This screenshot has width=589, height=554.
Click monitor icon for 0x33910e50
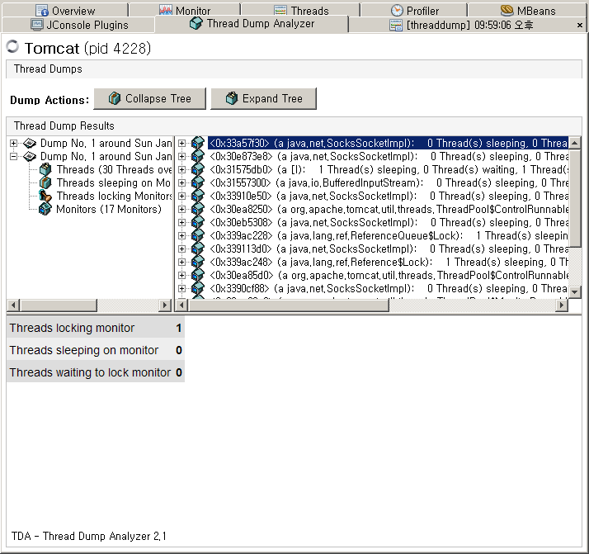[x=198, y=196]
